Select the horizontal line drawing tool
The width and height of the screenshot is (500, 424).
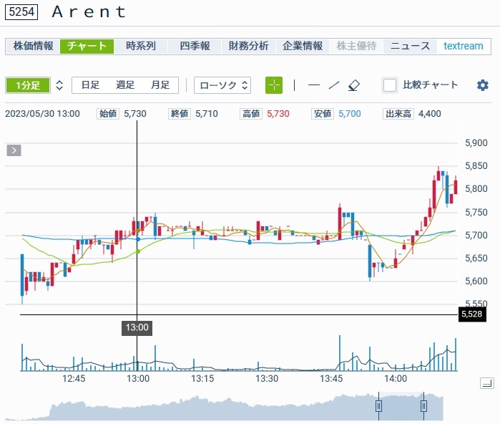click(x=314, y=85)
